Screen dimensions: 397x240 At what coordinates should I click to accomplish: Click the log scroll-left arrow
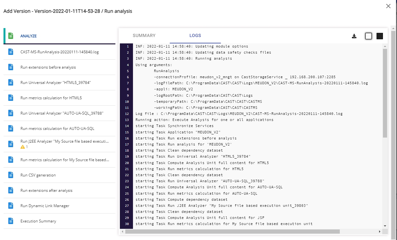point(122,231)
